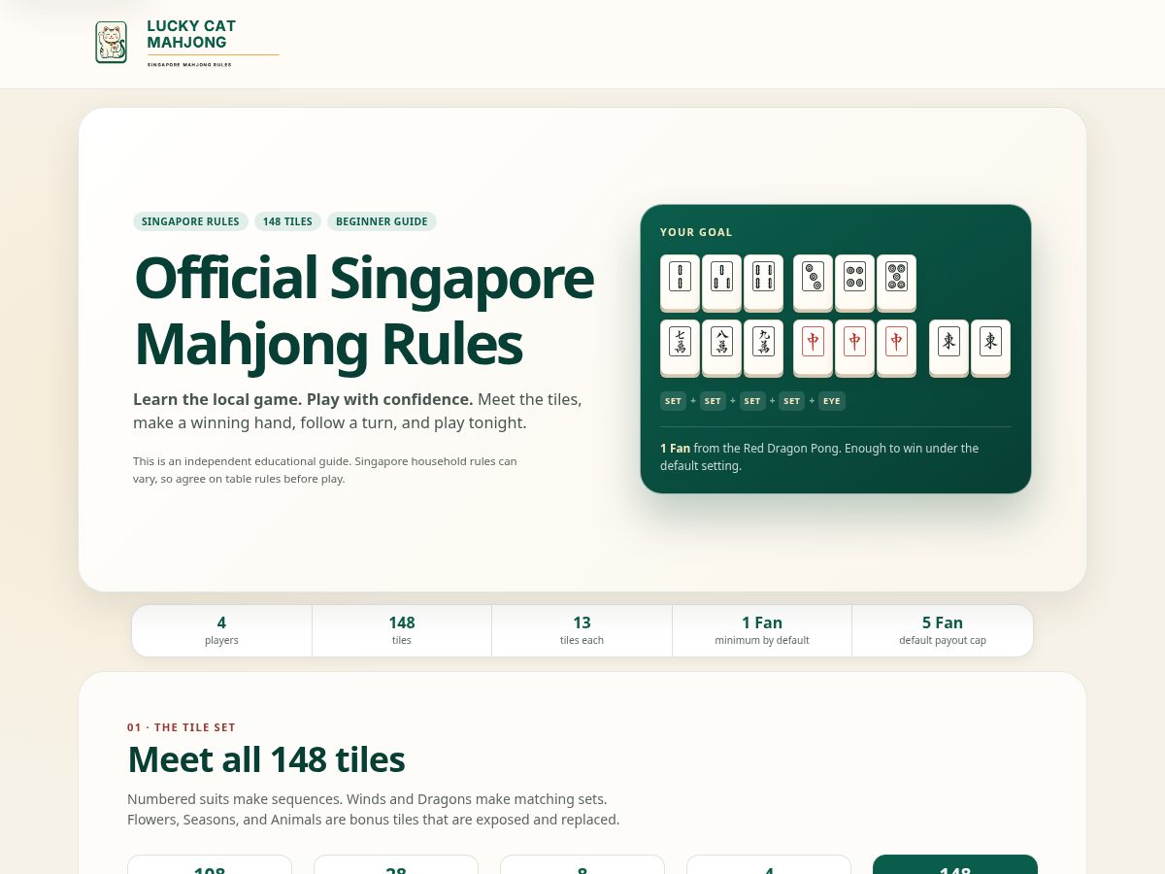The width and height of the screenshot is (1165, 874).
Task: Pick the East wind tile ending the hand
Action: click(990, 347)
